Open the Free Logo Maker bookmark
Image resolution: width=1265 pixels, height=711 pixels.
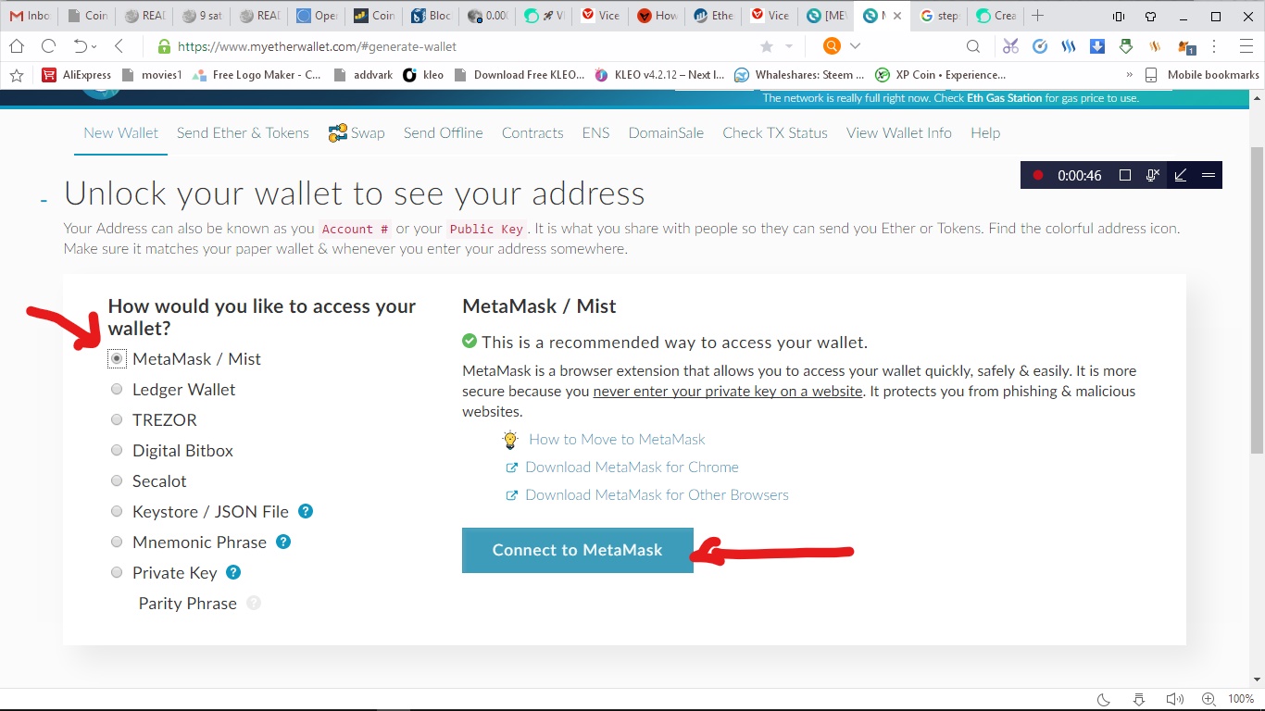(x=257, y=75)
